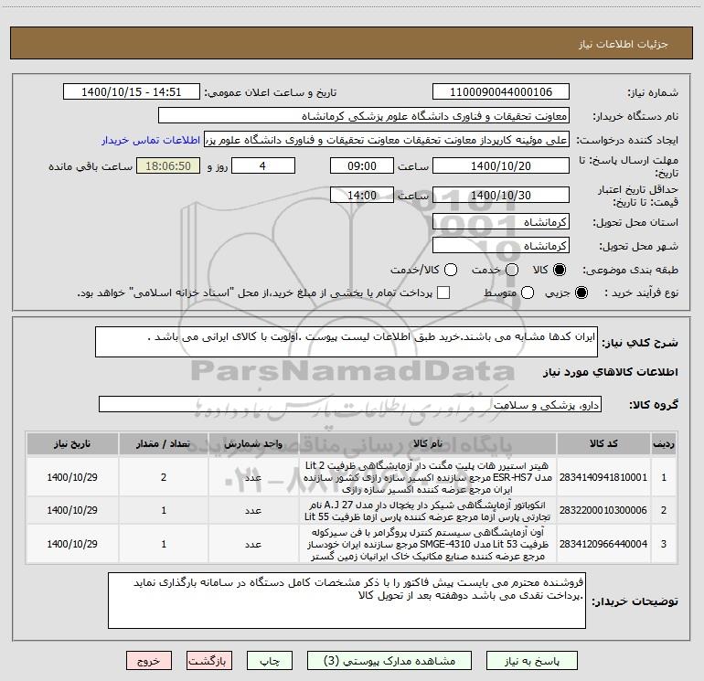Click the general need description text box
Image resolution: width=704 pixels, height=681 pixels.
coord(347,342)
